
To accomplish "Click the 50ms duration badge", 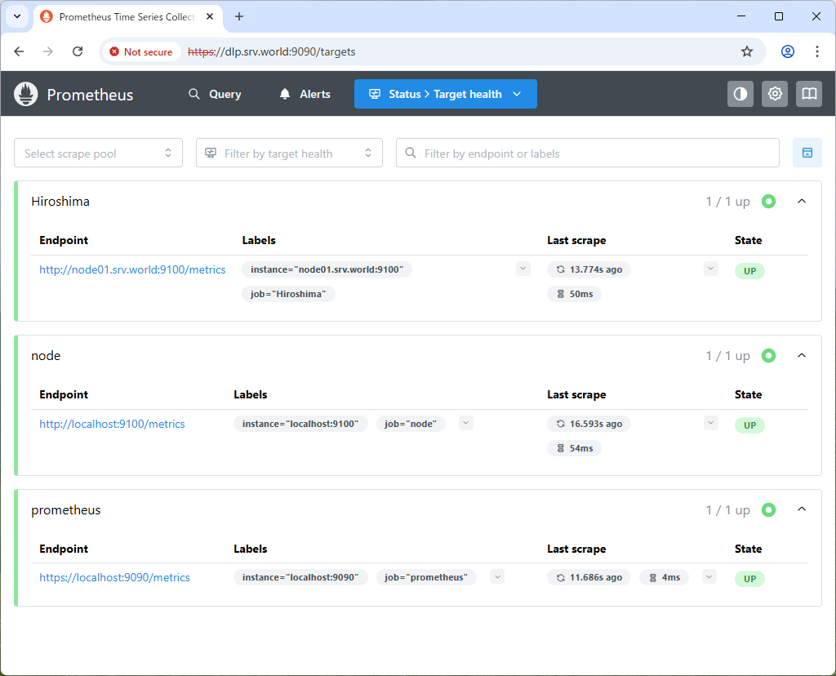I will [x=574, y=294].
